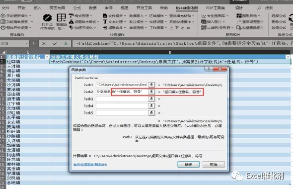Screen dimensions: 293x189
Task: Click 手动更新插件 cloud update icon
Action: point(3,16)
